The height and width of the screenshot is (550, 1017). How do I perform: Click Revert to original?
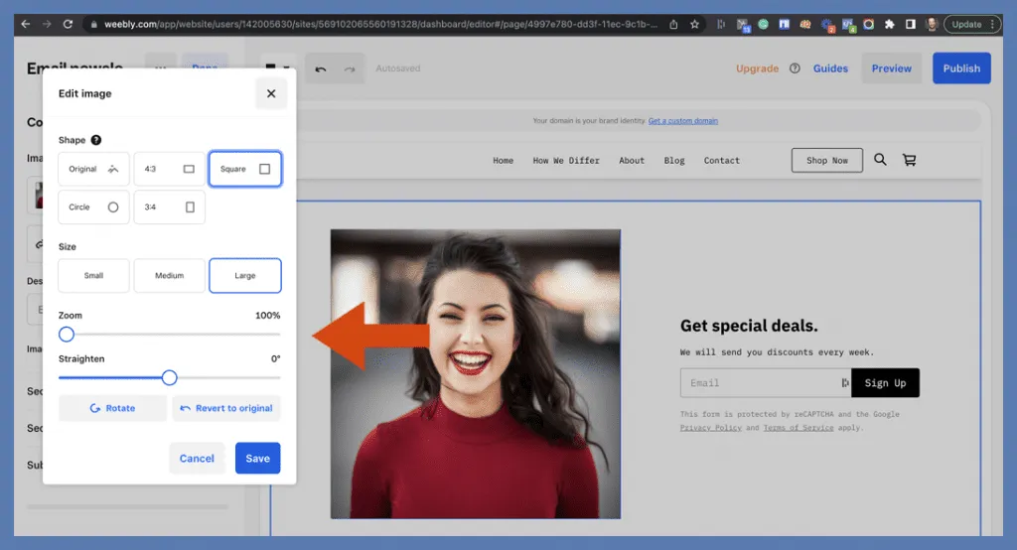(226, 408)
